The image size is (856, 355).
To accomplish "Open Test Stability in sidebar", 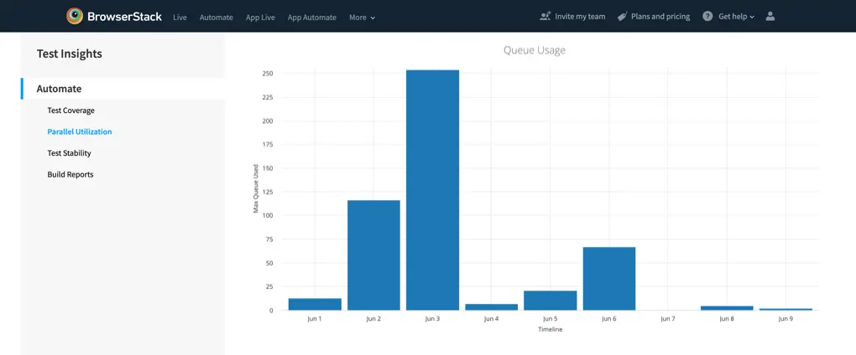I will coord(69,153).
